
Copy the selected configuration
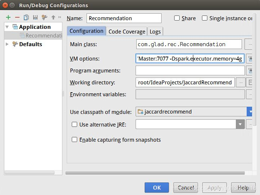26,17
